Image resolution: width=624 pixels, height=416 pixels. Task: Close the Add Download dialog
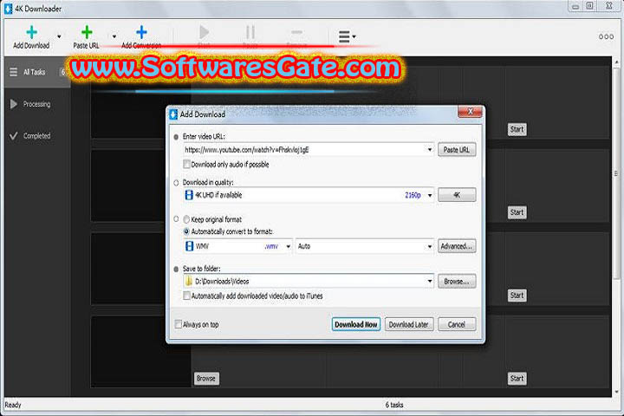(x=470, y=112)
